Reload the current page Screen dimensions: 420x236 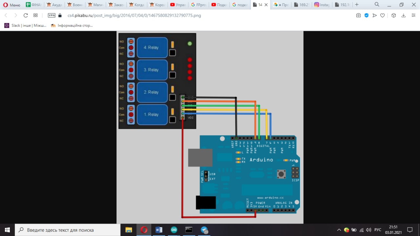[x=26, y=15]
